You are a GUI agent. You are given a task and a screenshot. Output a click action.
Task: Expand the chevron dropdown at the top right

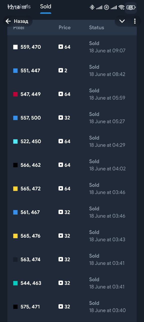(x=122, y=21)
